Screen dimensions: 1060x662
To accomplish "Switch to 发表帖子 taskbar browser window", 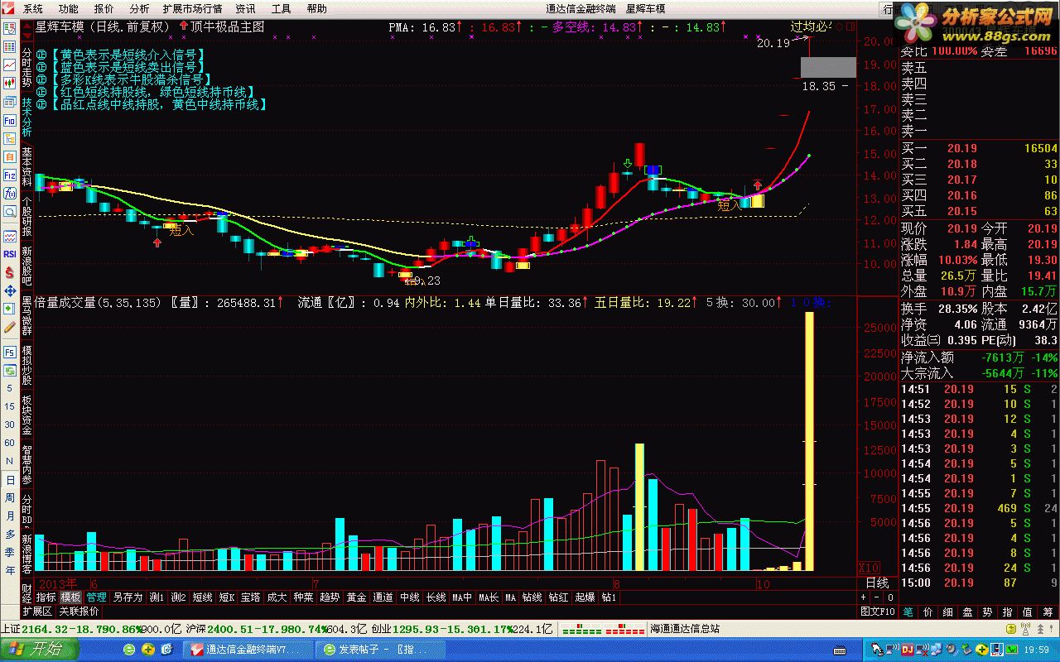I will (x=381, y=650).
